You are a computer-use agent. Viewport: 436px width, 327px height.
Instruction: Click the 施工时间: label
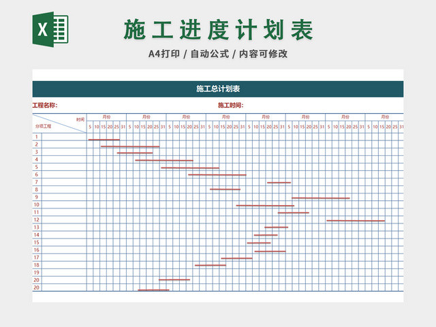coord(231,105)
